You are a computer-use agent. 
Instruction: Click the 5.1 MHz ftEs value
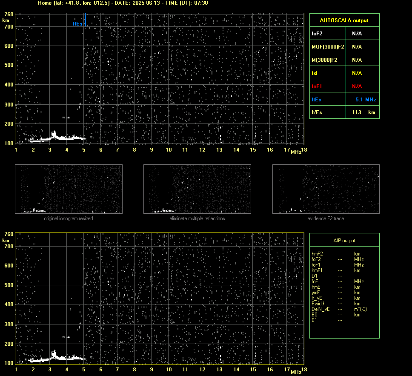coord(366,99)
